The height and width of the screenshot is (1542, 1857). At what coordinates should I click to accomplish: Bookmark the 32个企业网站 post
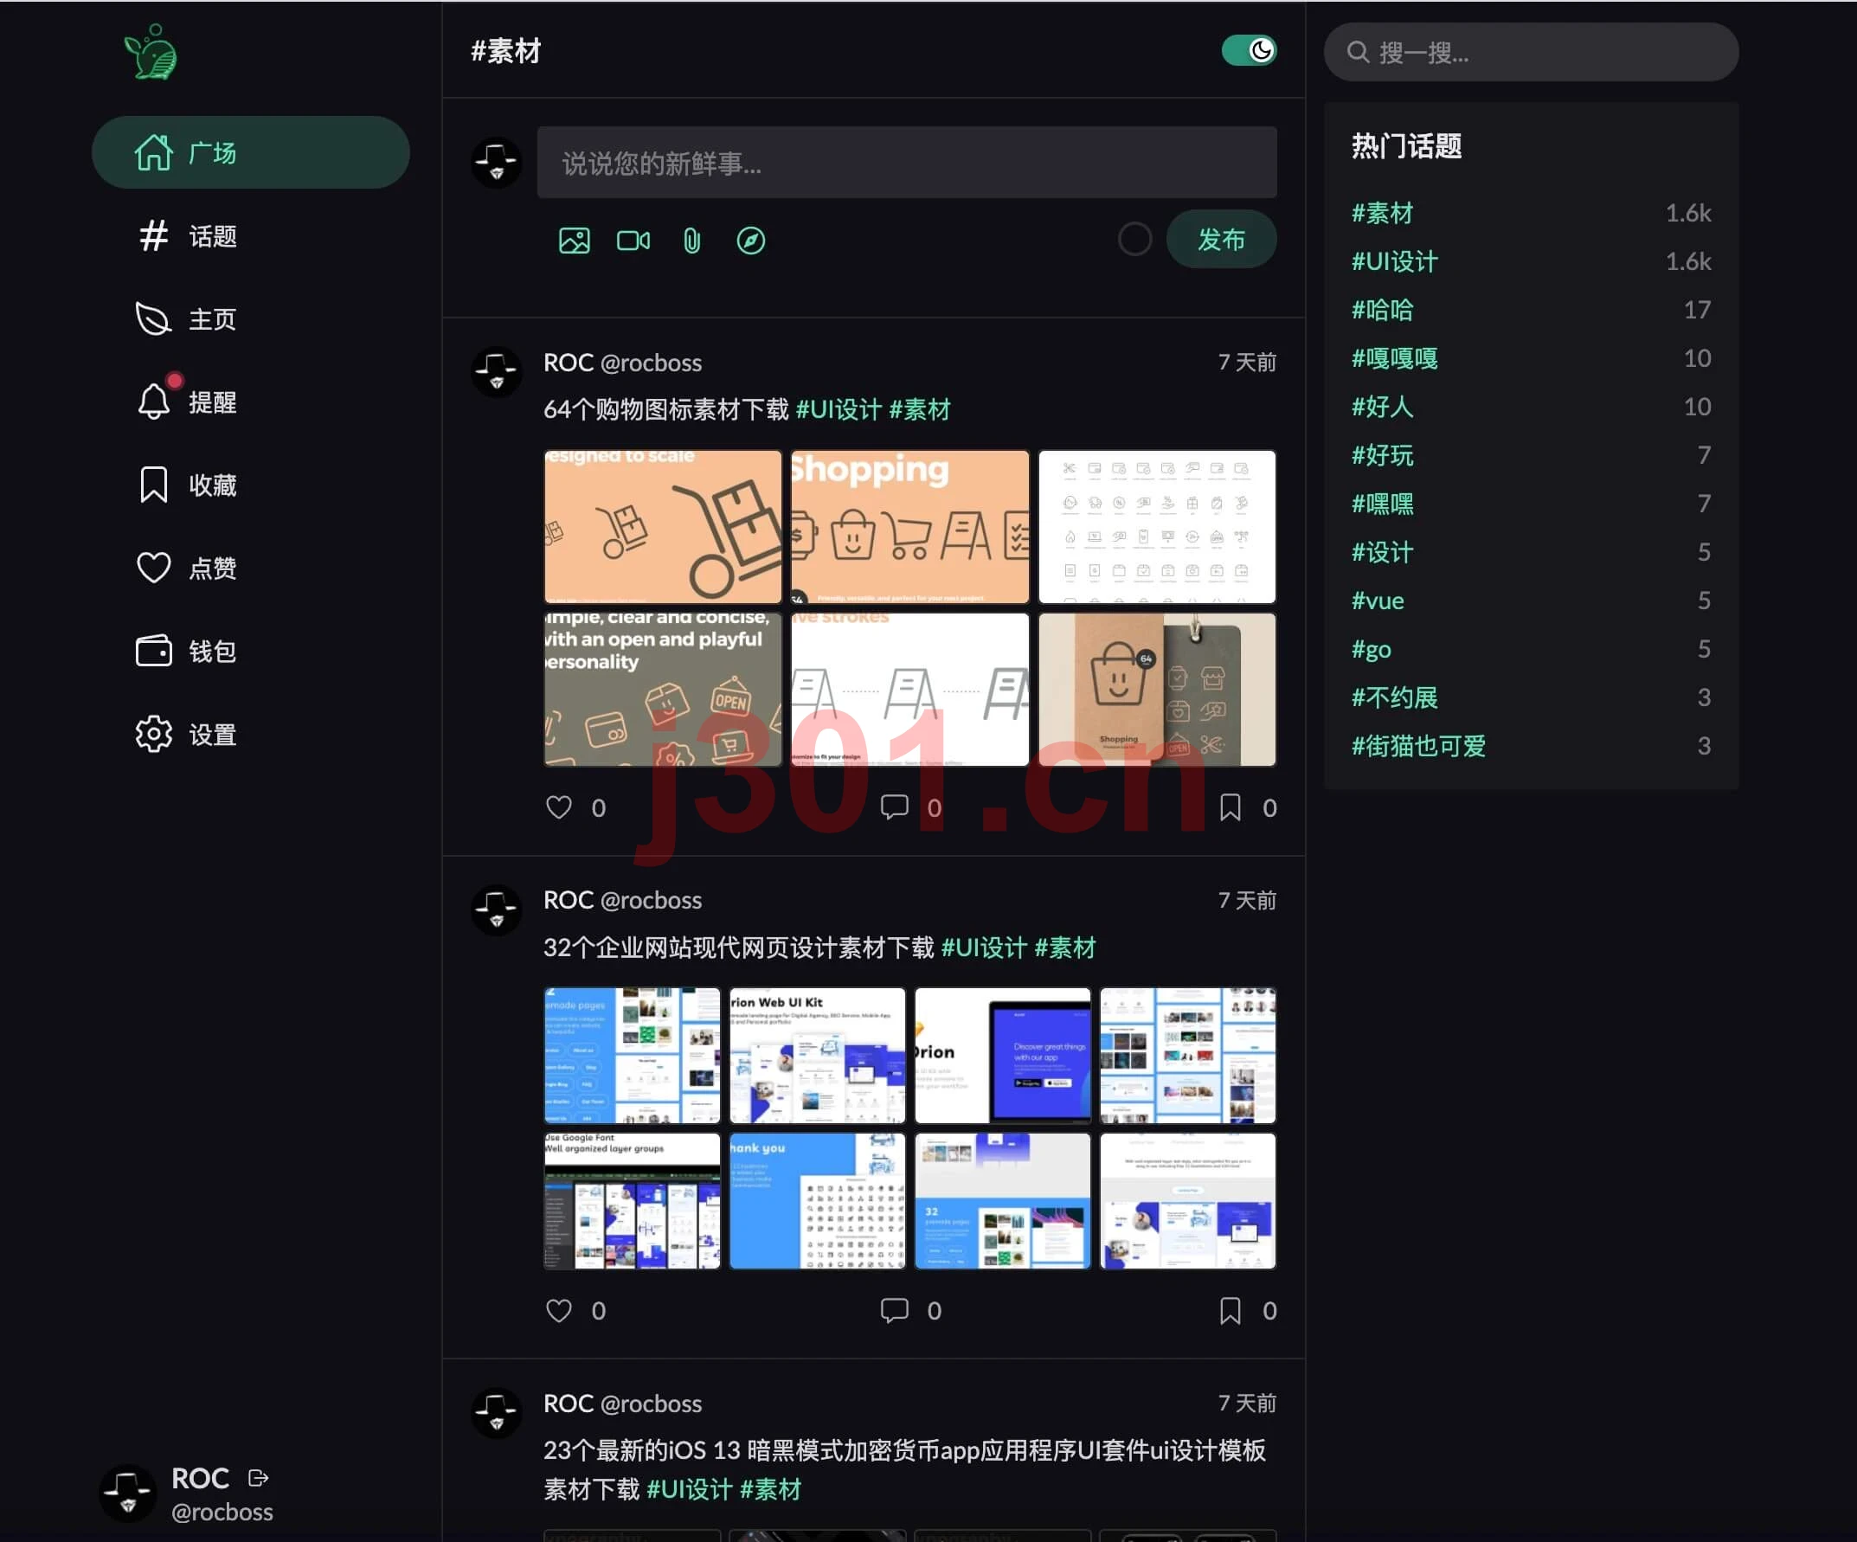point(1229,1310)
